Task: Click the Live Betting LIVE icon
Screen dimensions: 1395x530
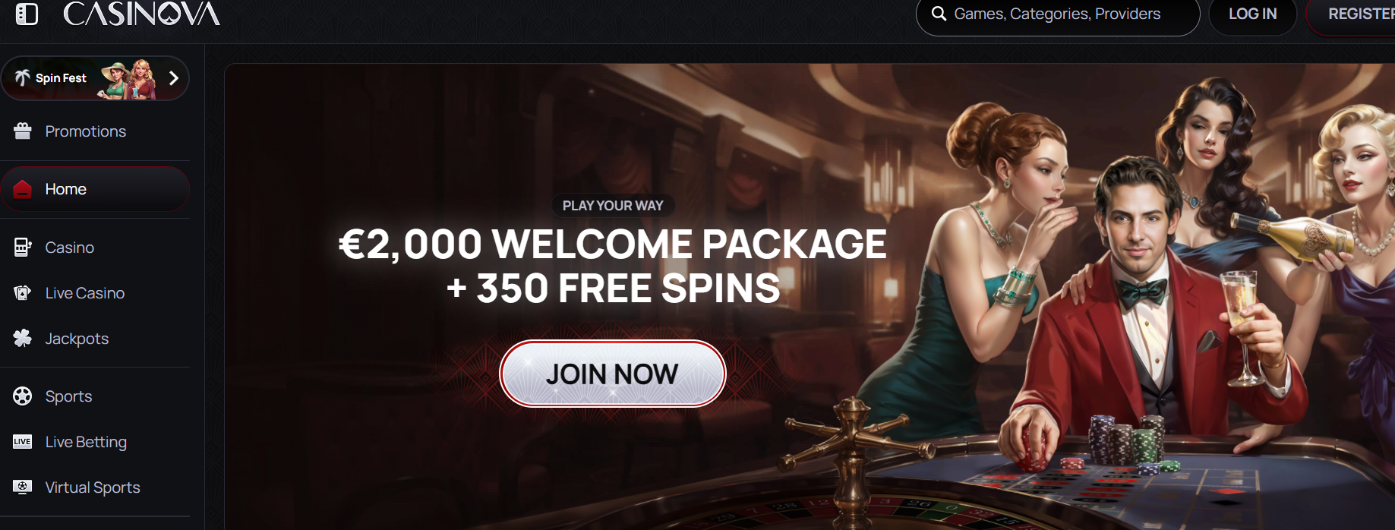Action: pos(23,442)
